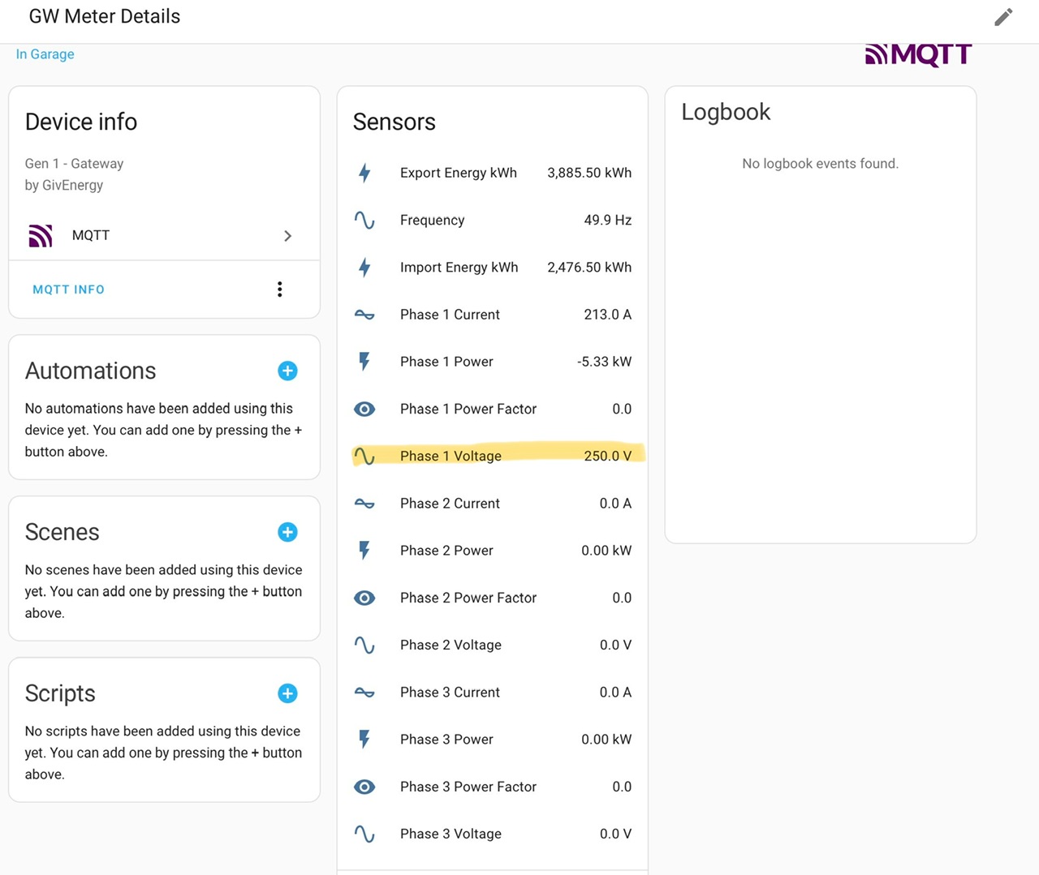This screenshot has height=875, width=1039.
Task: Click the Phase 3 Voltage sine wave icon
Action: click(x=364, y=834)
